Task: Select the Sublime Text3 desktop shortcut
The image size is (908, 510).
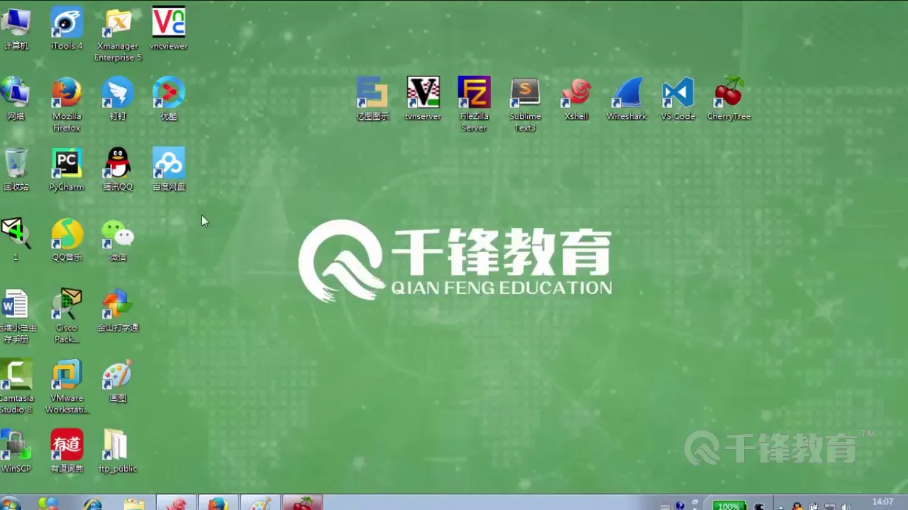Action: 525,105
